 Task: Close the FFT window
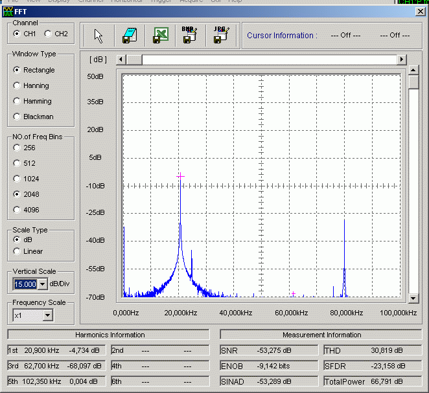tap(420, 11)
